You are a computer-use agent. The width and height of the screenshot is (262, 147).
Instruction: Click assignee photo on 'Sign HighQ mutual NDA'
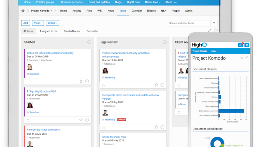(30, 105)
